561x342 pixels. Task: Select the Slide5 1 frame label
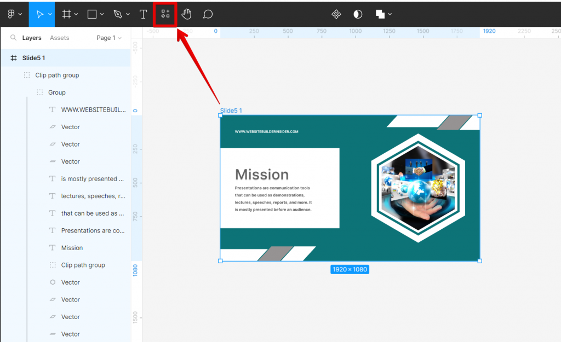click(231, 110)
